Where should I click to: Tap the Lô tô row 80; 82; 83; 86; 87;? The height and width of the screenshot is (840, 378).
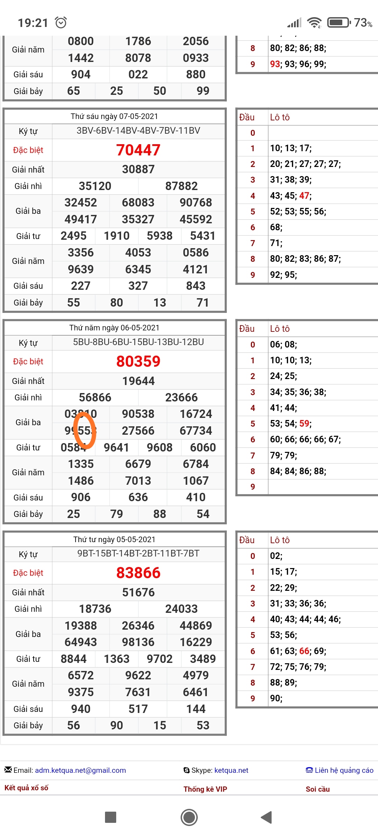pos(305,259)
